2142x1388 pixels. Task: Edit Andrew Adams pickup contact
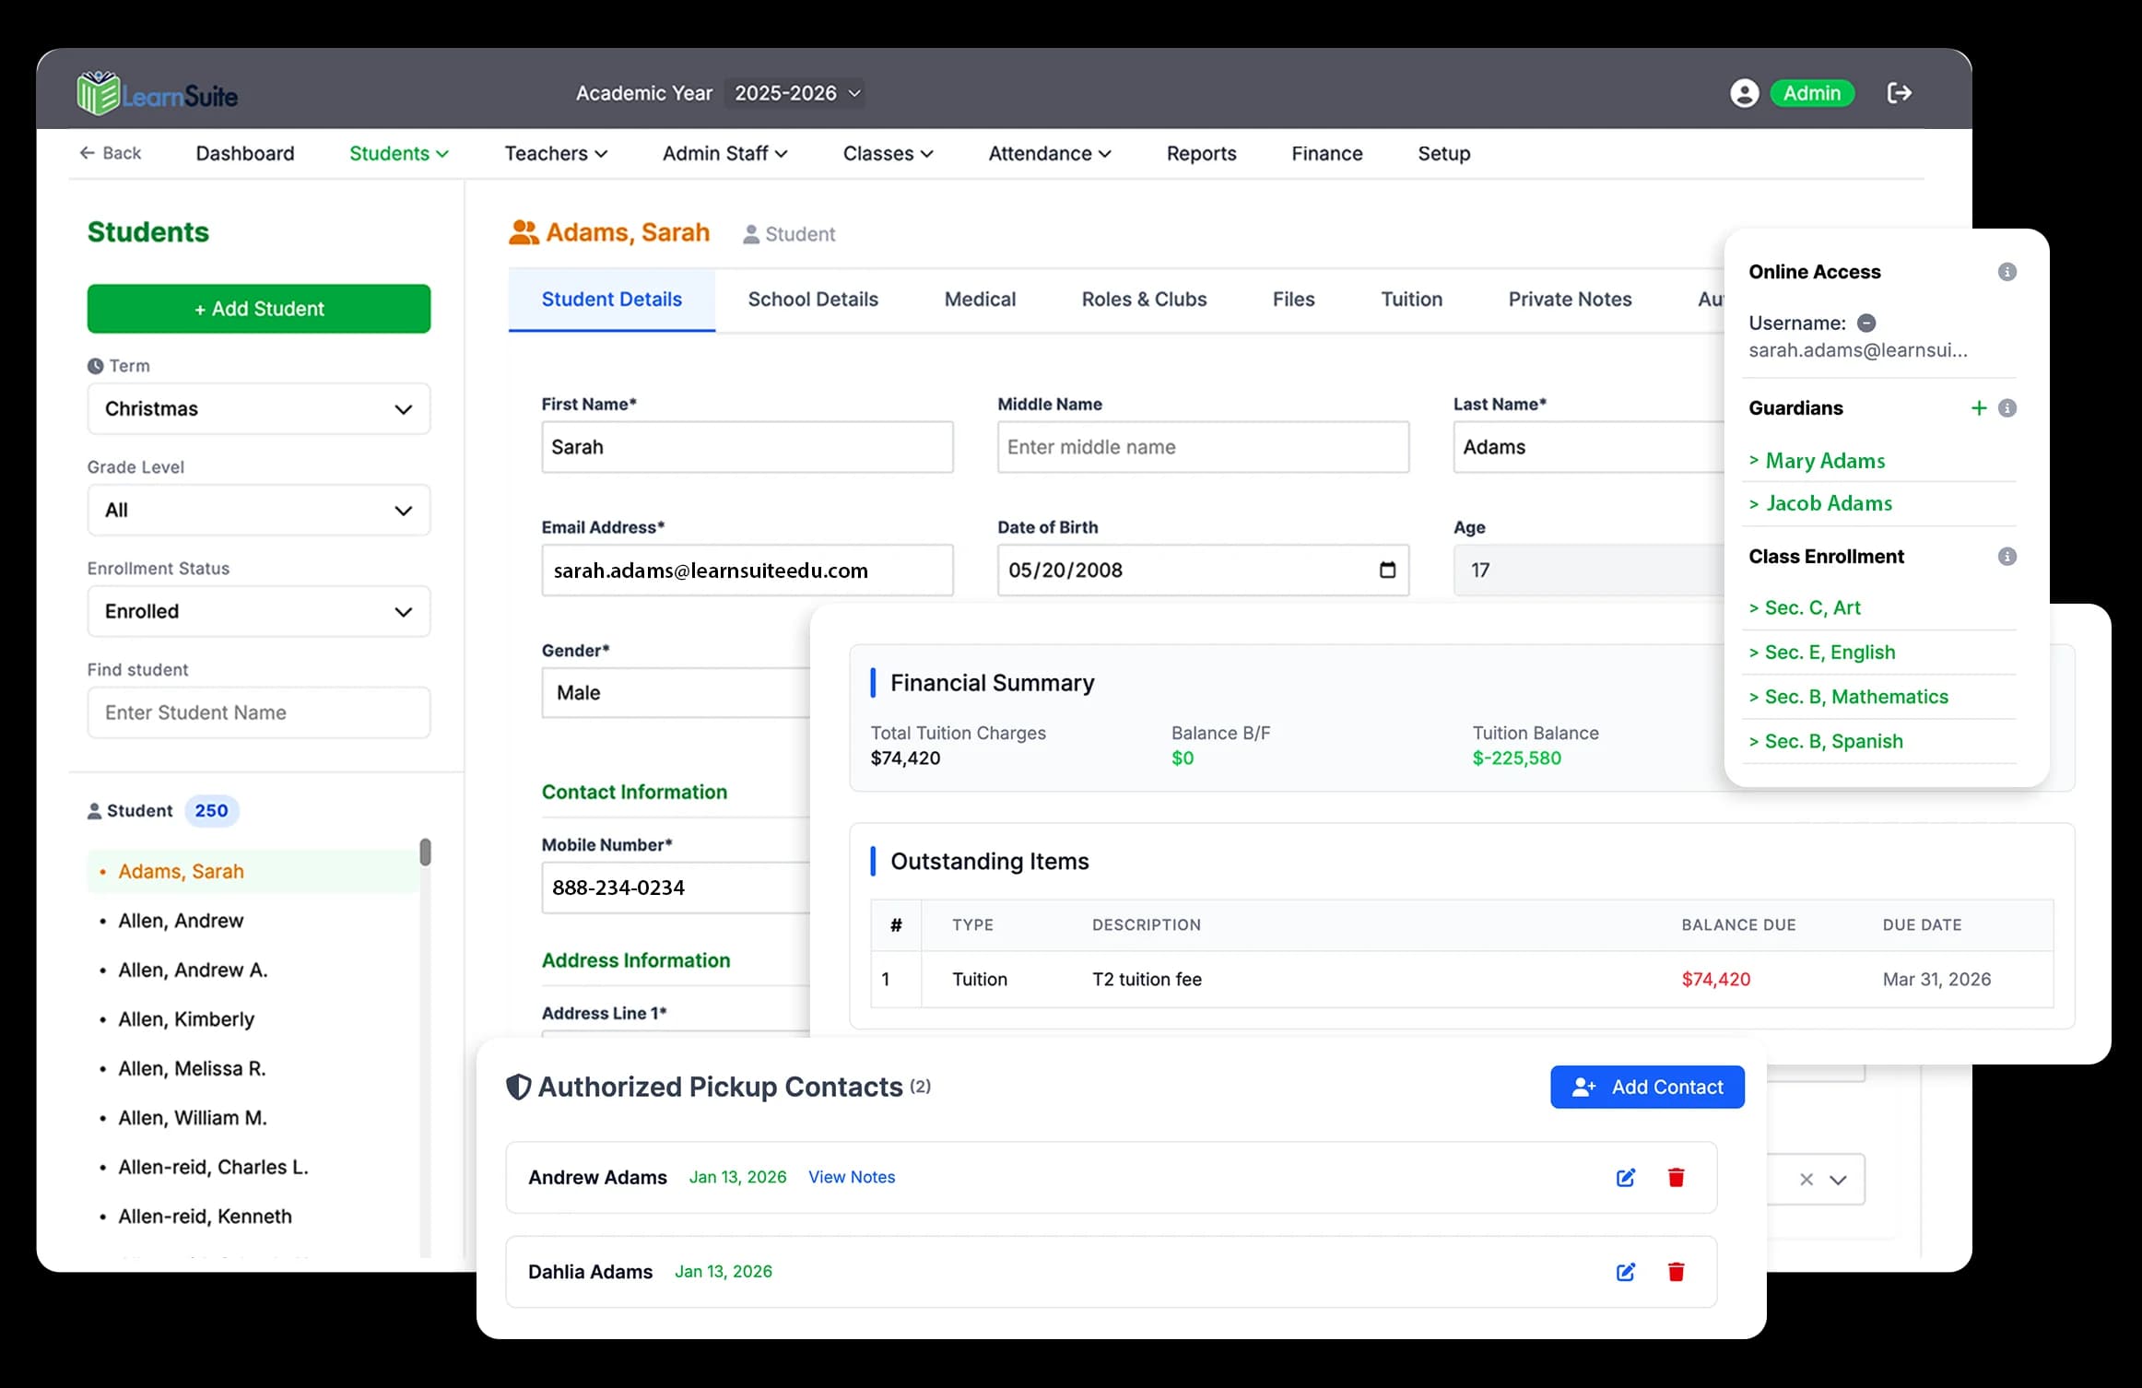pyautogui.click(x=1626, y=1178)
